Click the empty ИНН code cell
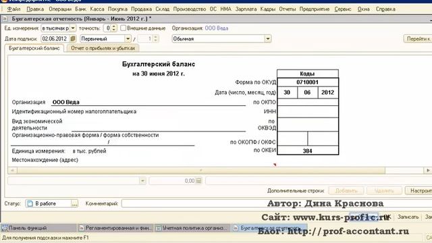This screenshot has width=432, height=243. pos(308,111)
